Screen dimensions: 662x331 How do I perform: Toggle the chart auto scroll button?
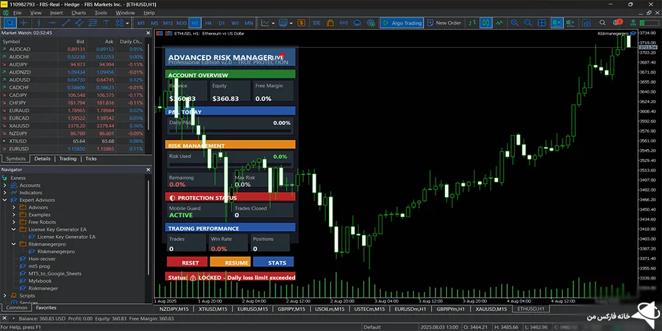point(556,23)
